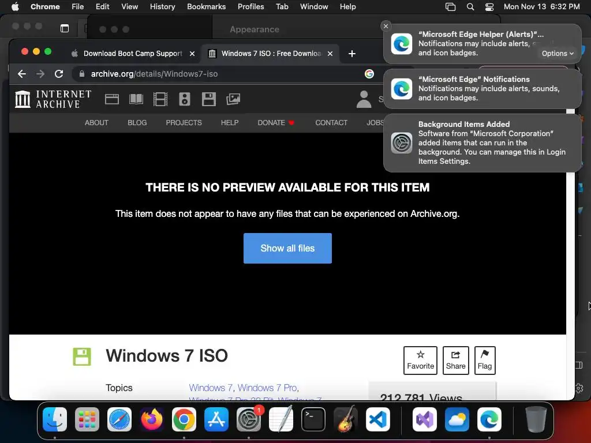Click the Chrome forward arrow

(x=40, y=74)
